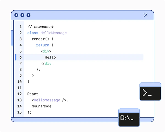Click '<HelloMessage />,' on line 13
165x132 pixels.
[50, 100]
